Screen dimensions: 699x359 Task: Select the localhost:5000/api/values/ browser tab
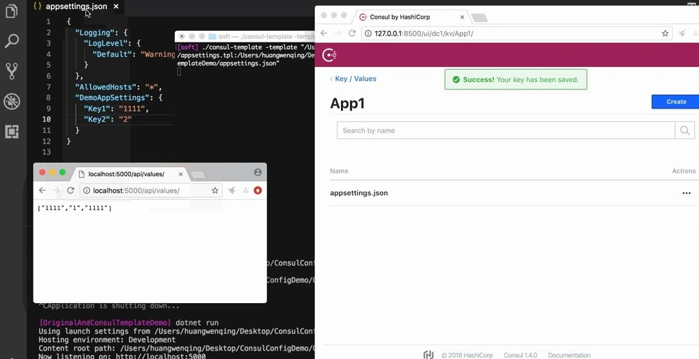tap(129, 174)
